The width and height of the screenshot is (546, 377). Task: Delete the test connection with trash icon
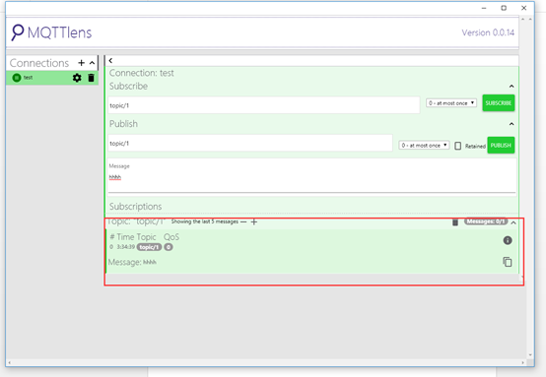92,78
